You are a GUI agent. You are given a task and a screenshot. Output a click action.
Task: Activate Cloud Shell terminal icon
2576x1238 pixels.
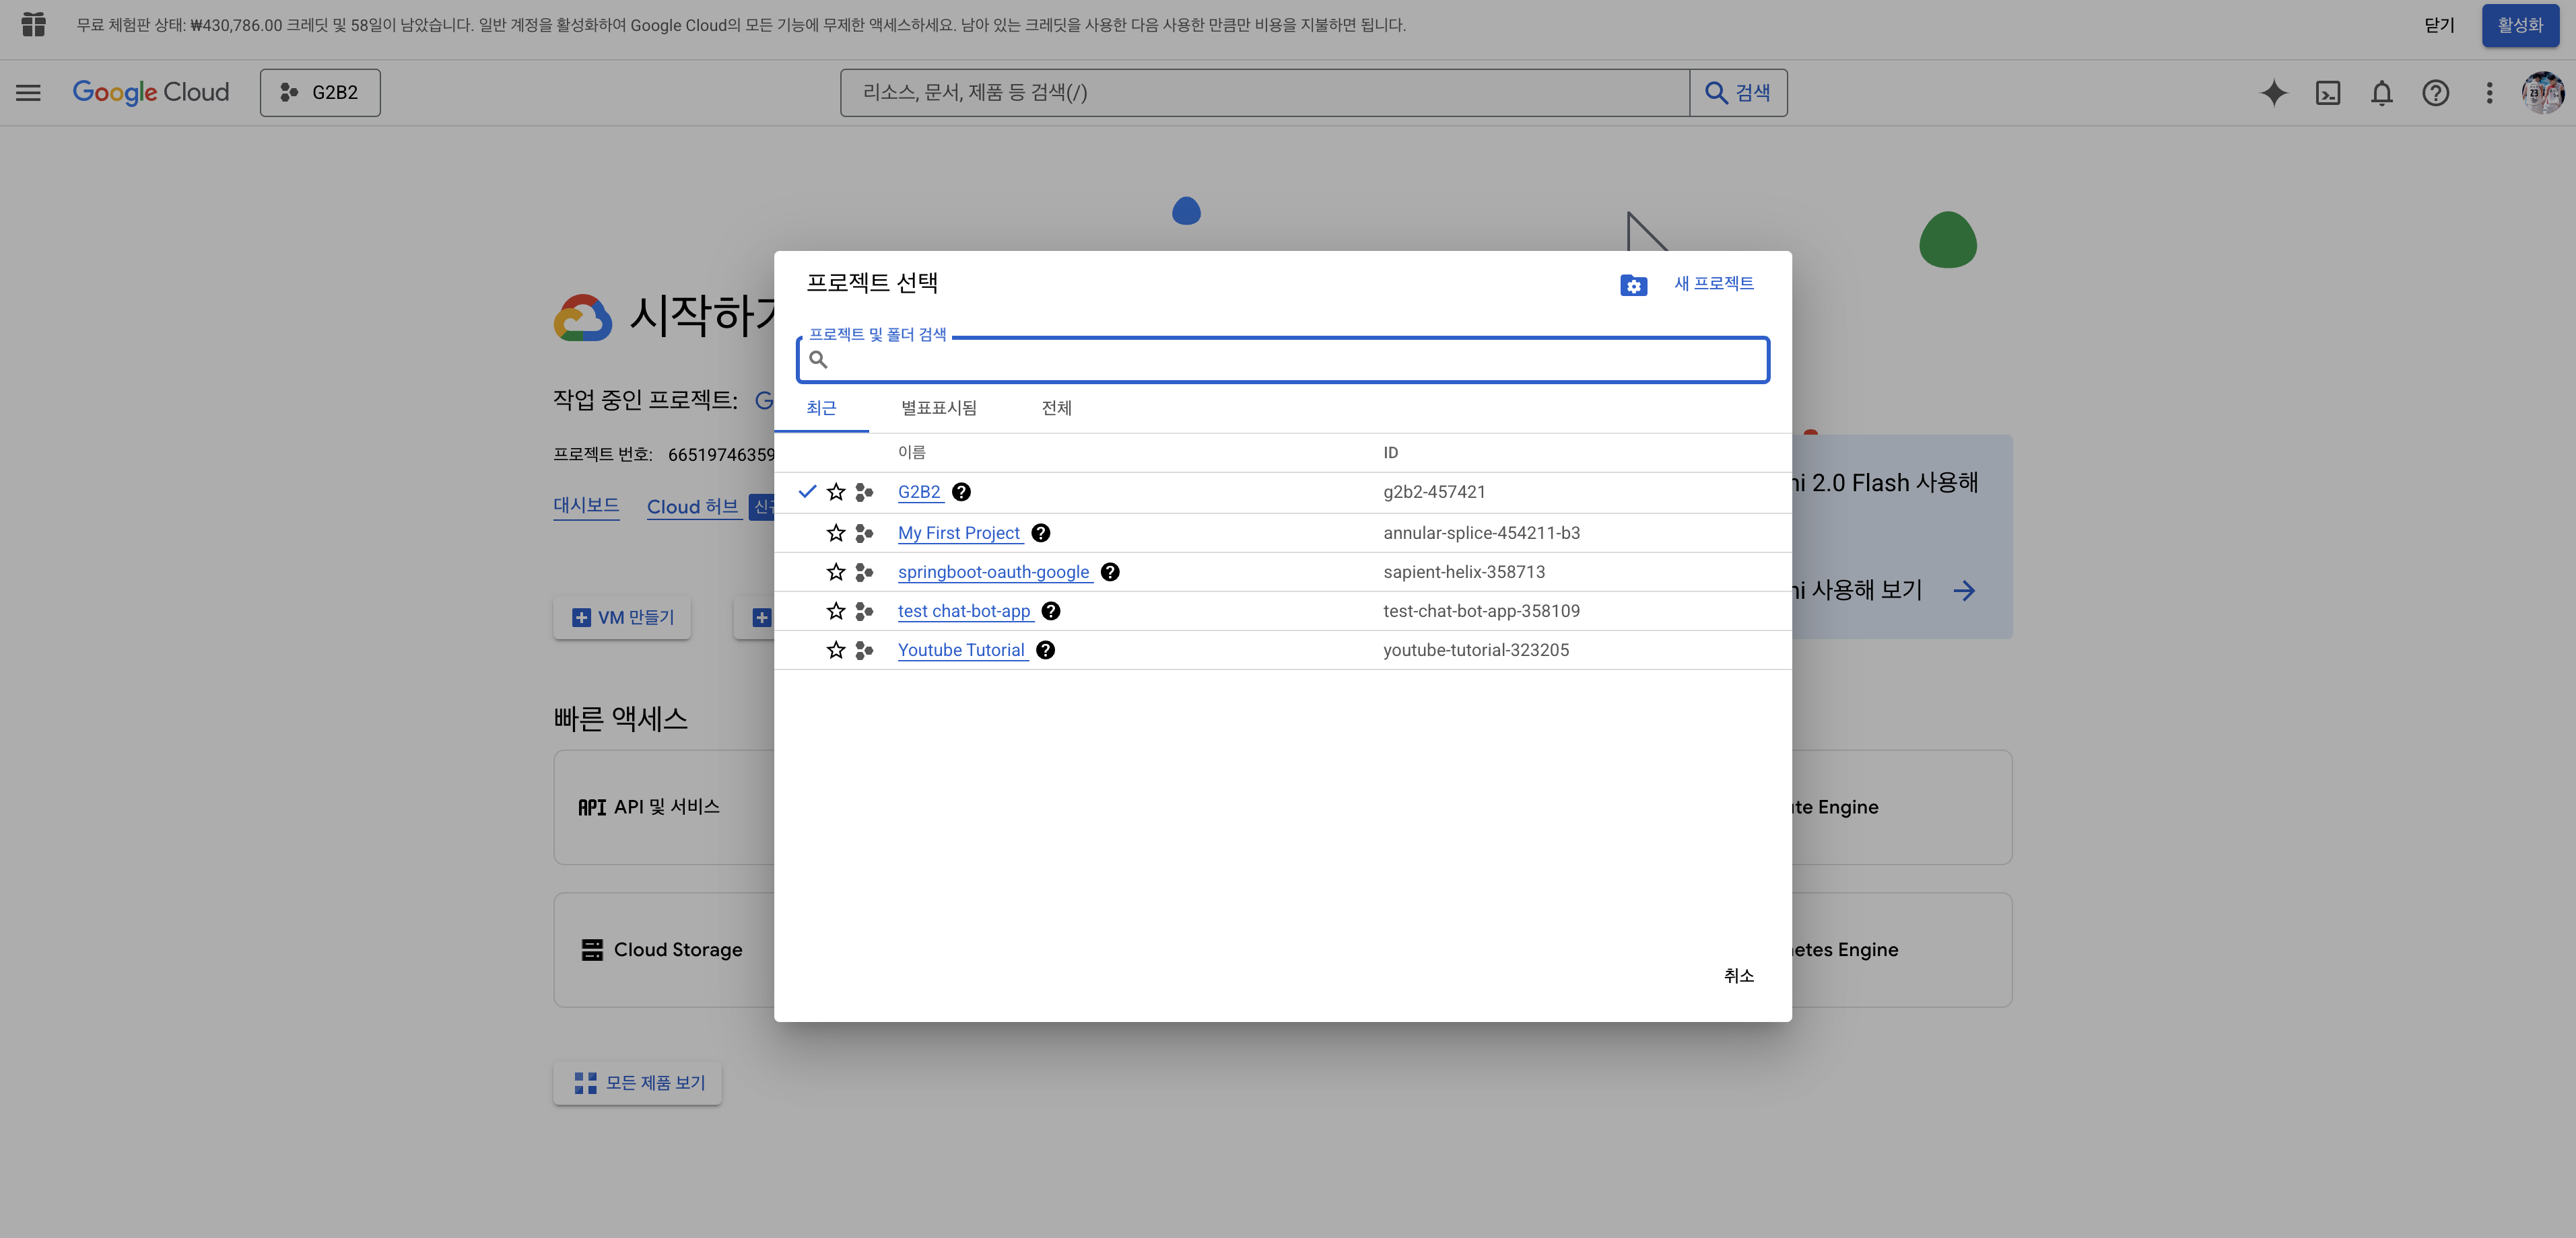[x=2327, y=93]
